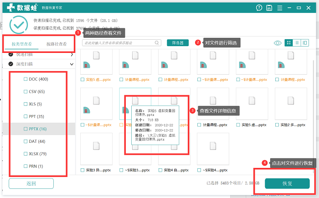This screenshot has width=319, height=198.
Task: Select the PPTX (16) type label
Action: pos(38,129)
